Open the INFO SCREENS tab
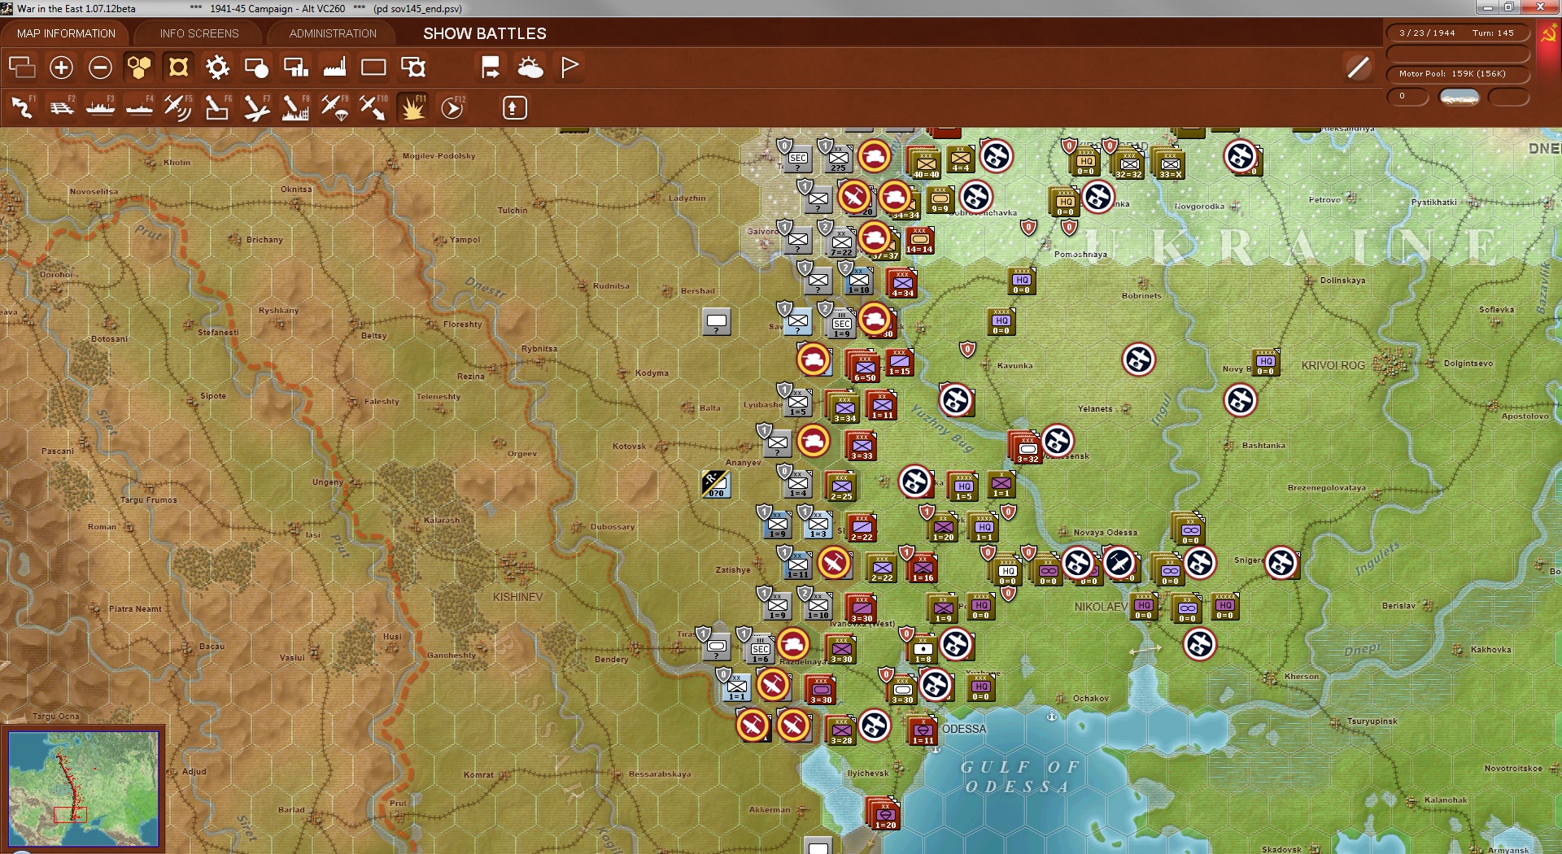The height and width of the screenshot is (854, 1562). coord(199,33)
